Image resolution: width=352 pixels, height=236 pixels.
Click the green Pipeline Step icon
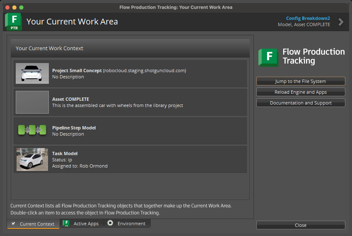(32, 130)
